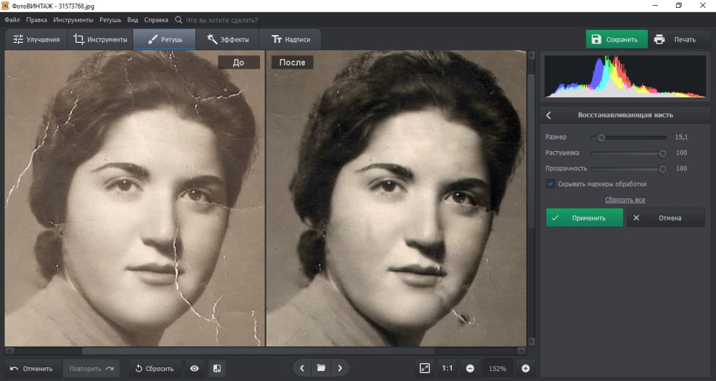
Task: Switch to the Инструменты tab with crop icon
Action: (x=100, y=39)
